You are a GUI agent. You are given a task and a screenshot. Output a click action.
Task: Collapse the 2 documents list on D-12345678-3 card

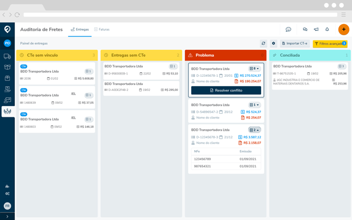(255, 130)
